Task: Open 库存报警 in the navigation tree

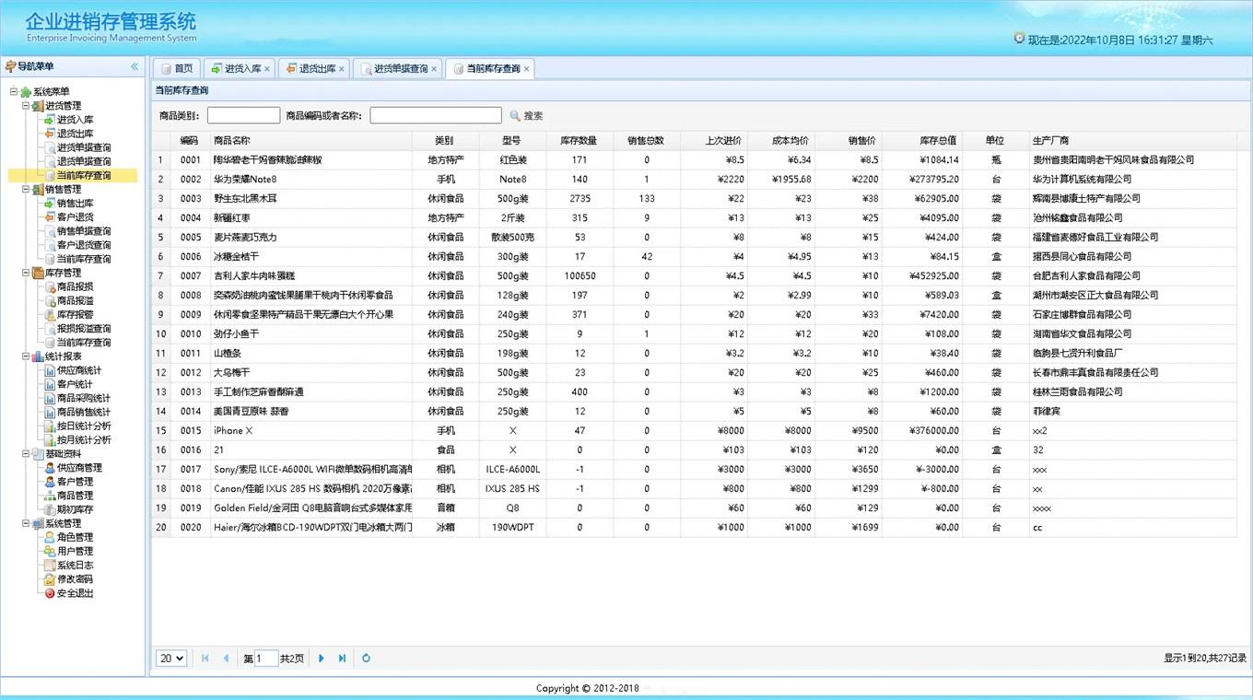Action: (x=75, y=314)
